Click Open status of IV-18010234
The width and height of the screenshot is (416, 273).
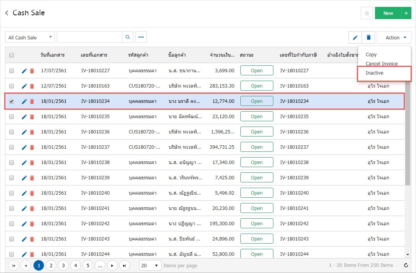[257, 101]
